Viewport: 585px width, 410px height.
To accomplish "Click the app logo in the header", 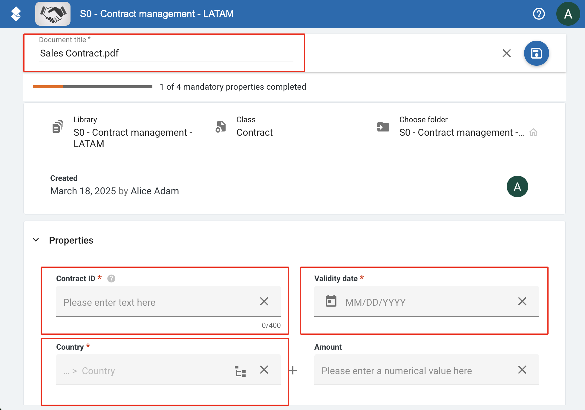I will 16,14.
